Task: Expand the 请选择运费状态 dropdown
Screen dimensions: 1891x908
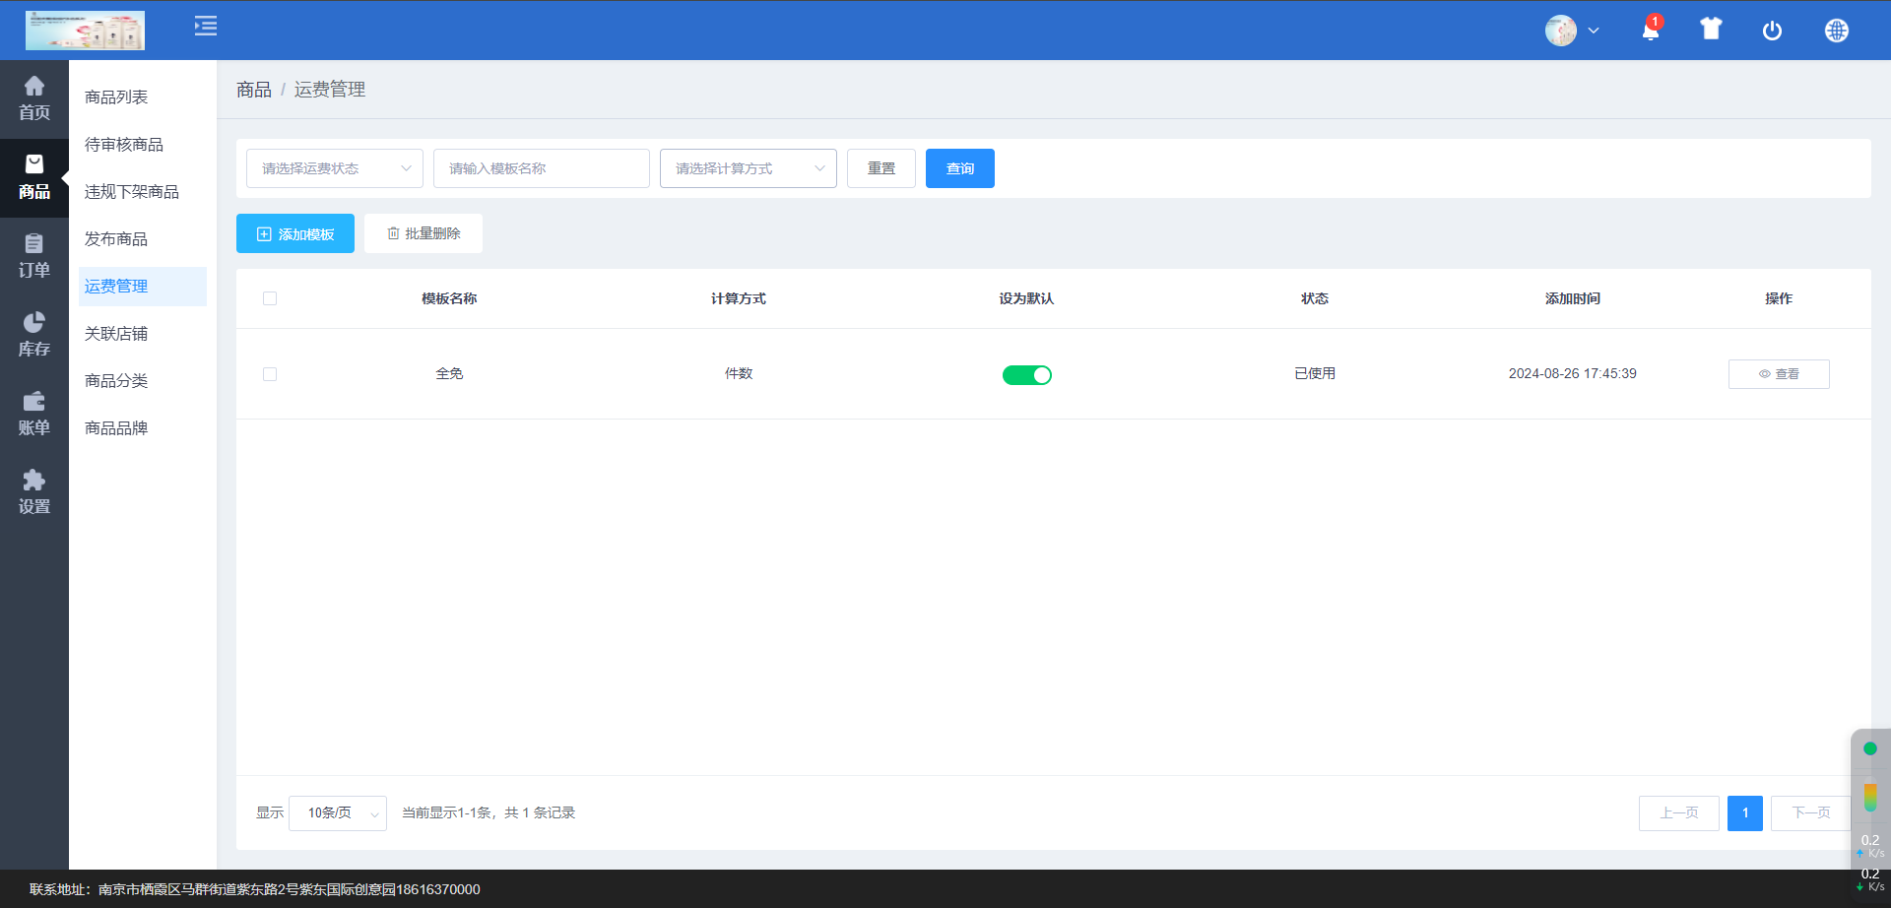Action: 335,168
